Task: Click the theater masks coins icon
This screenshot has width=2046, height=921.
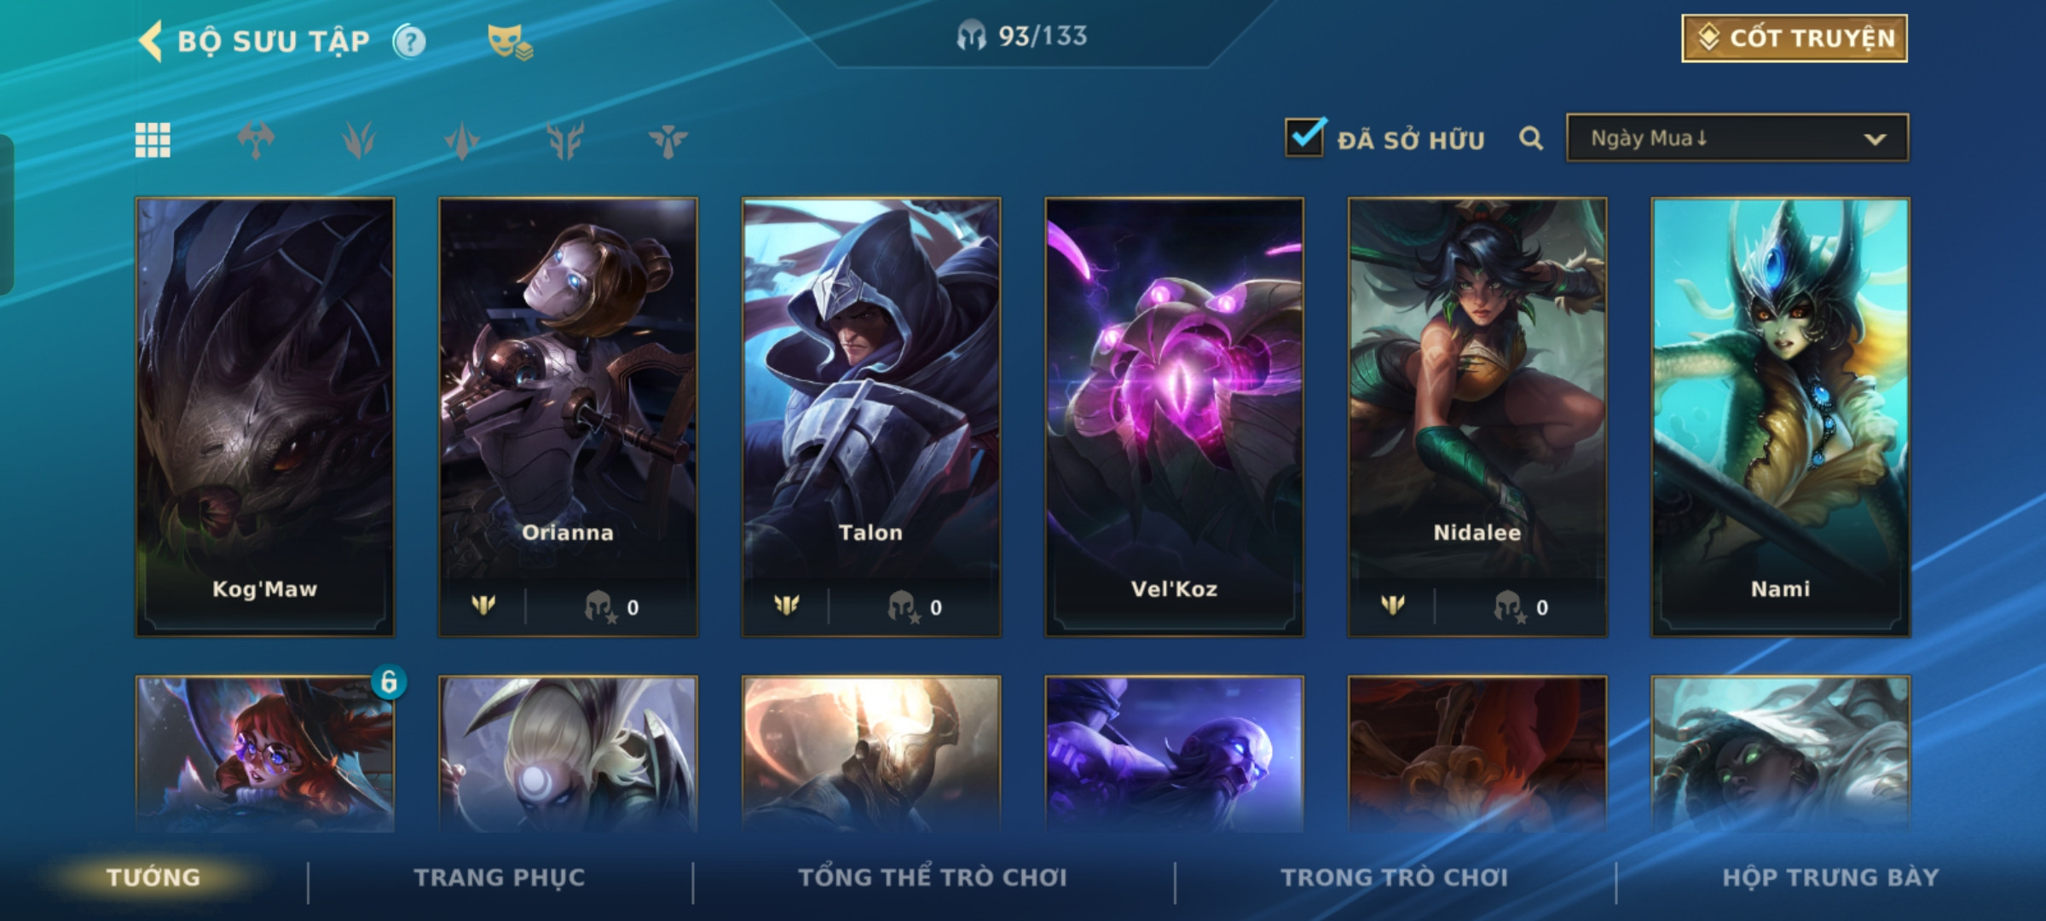Action: pyautogui.click(x=510, y=42)
